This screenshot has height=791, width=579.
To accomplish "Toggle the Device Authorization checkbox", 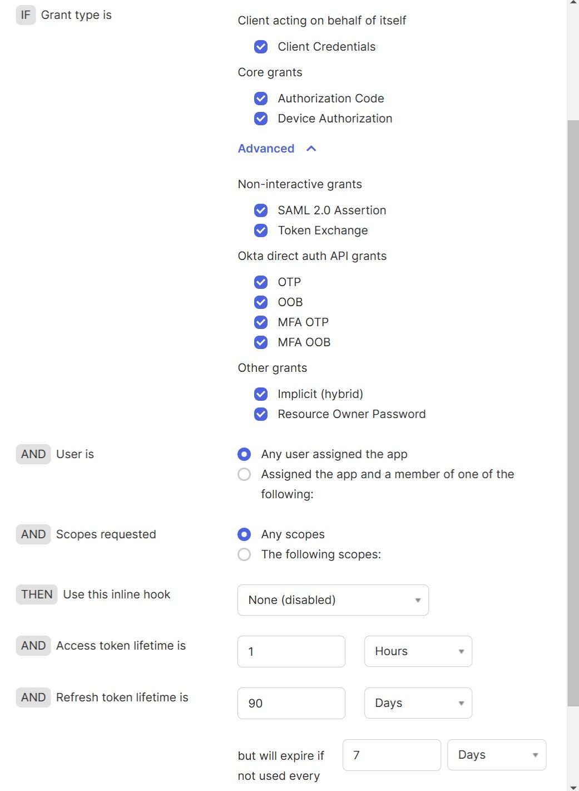I will pyautogui.click(x=261, y=119).
